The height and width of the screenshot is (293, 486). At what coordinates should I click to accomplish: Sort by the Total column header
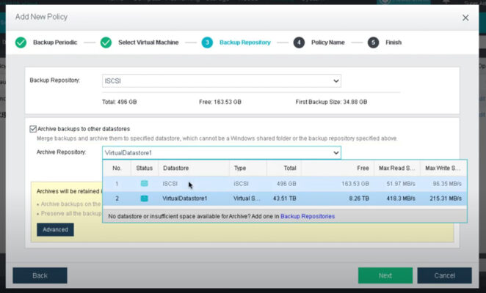point(283,168)
